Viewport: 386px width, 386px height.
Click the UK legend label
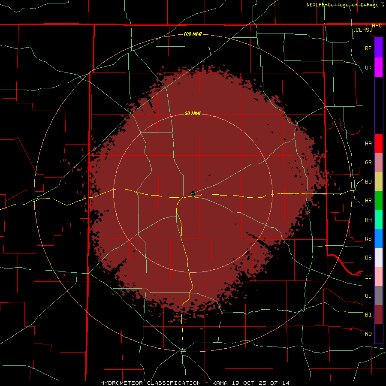(x=368, y=67)
